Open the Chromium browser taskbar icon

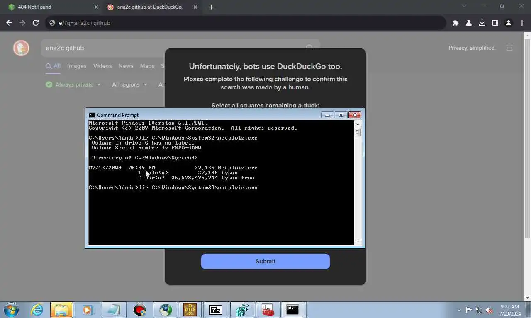coord(166,310)
